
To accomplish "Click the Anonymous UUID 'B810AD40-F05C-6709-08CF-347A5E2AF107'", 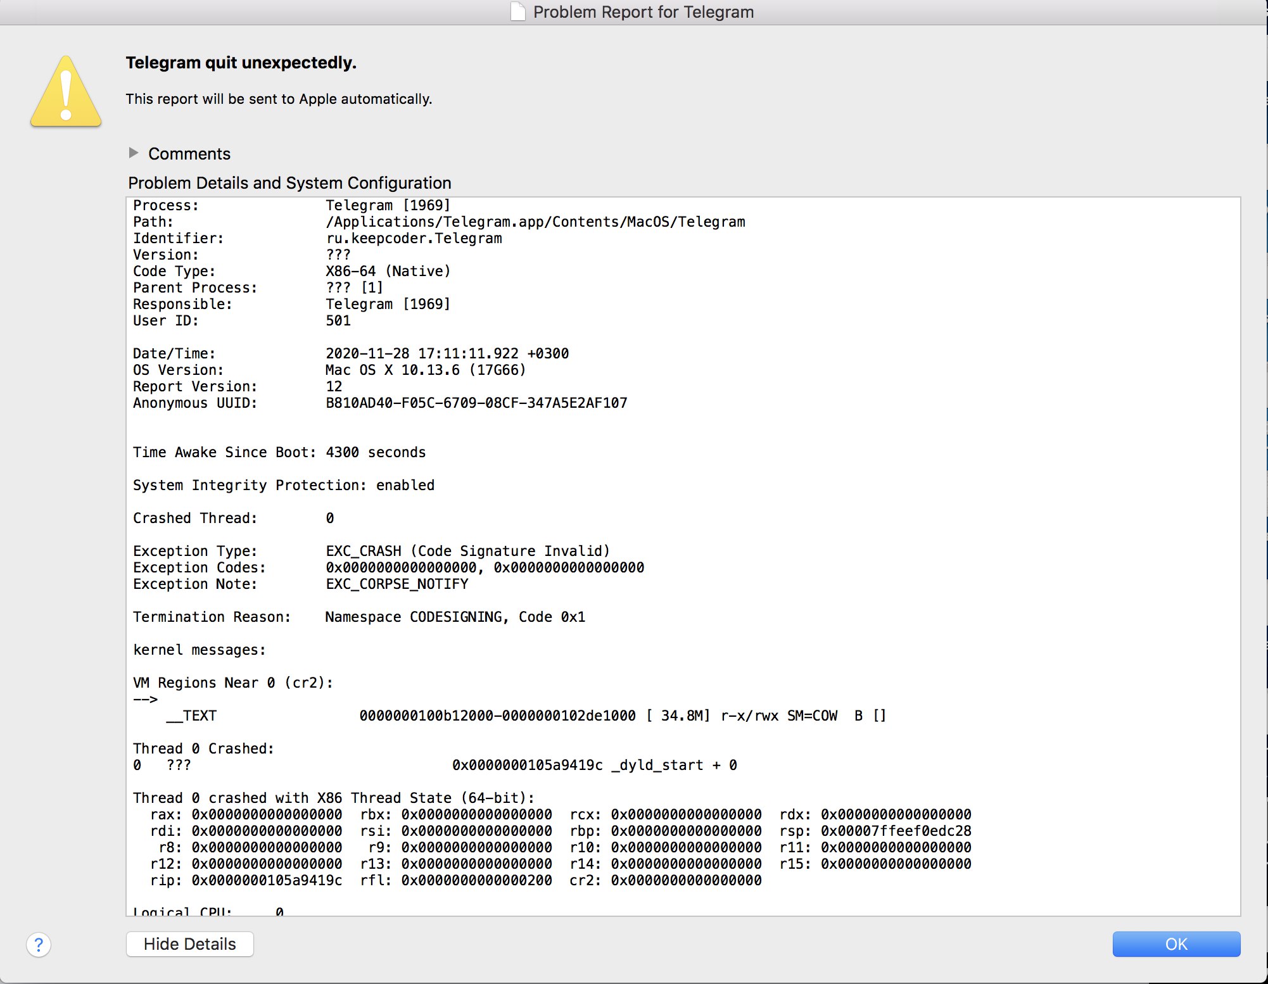I will (476, 403).
